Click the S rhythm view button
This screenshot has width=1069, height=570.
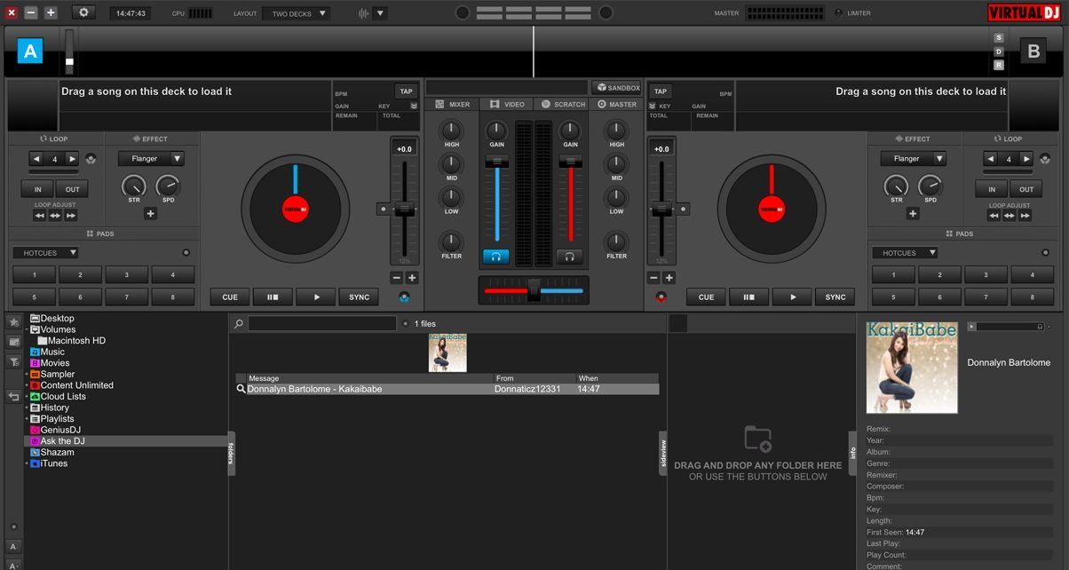coord(999,38)
